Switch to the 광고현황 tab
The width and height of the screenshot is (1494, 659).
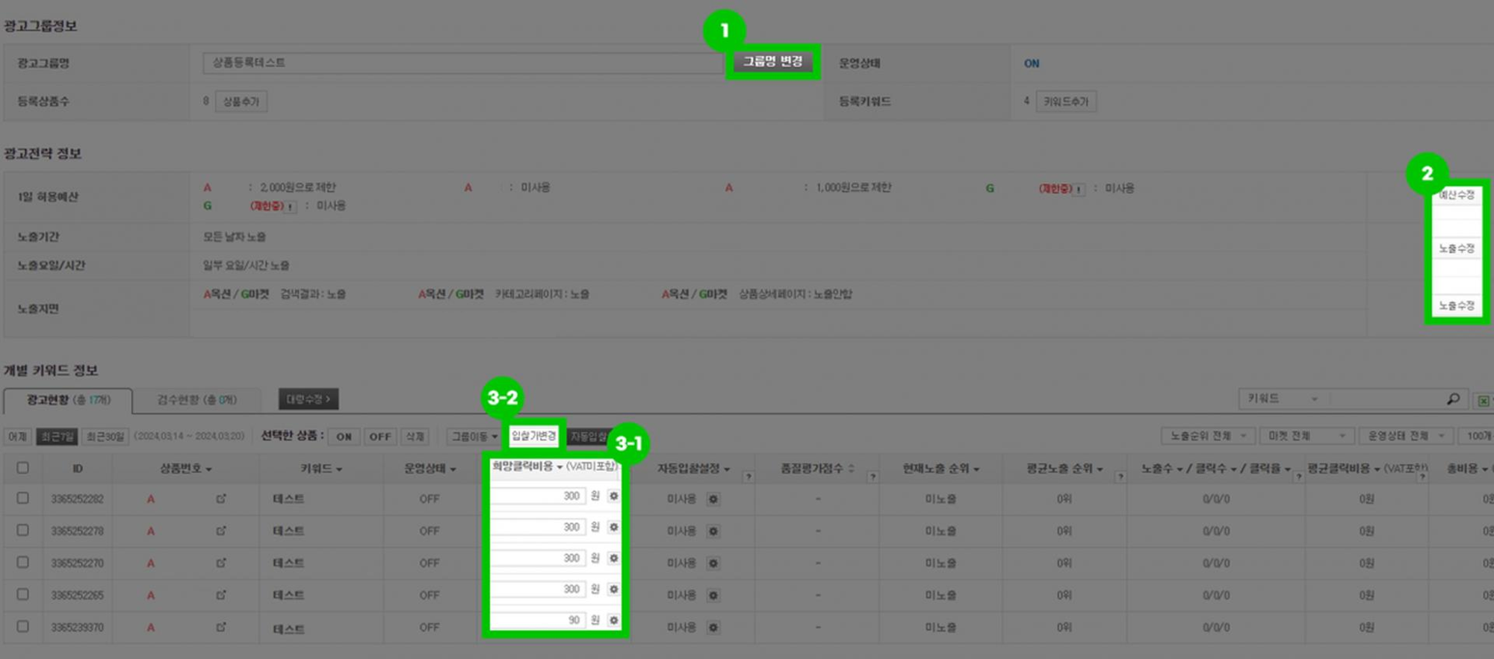[x=68, y=400]
